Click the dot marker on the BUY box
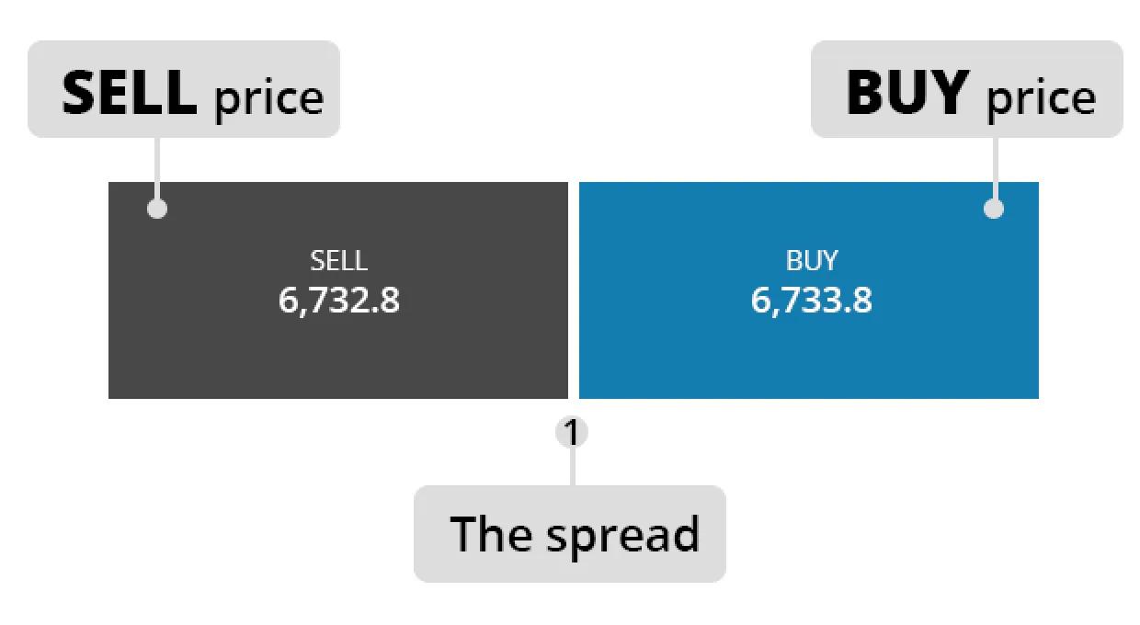 click(994, 209)
